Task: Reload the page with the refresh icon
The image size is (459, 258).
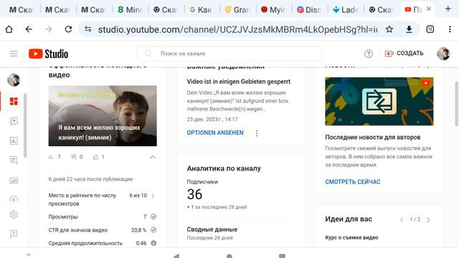Action: (68, 29)
